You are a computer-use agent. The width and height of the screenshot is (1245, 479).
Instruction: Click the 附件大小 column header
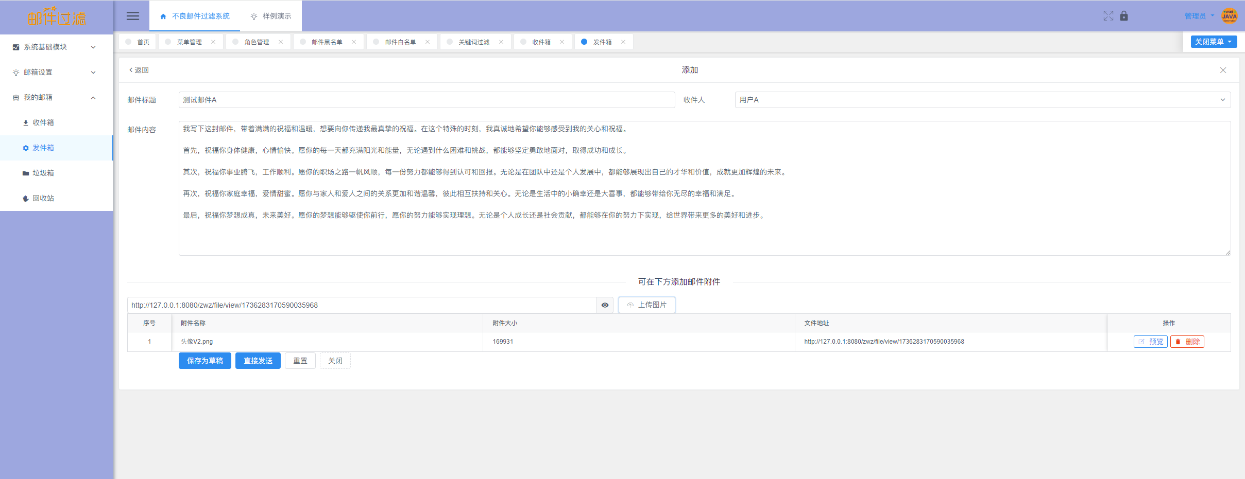(639, 323)
